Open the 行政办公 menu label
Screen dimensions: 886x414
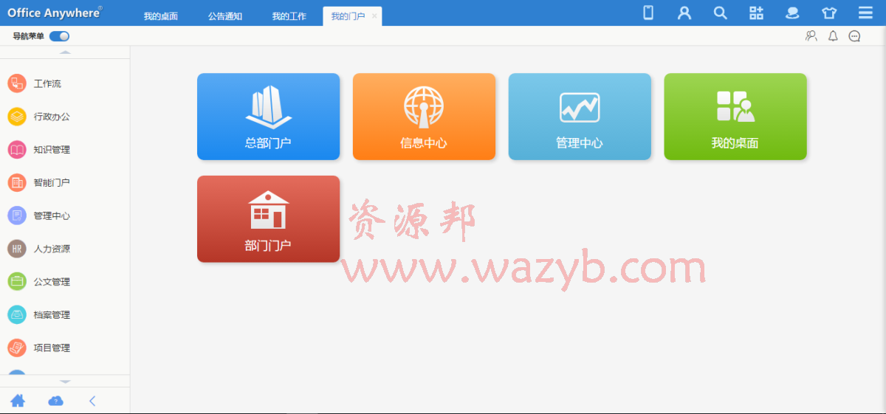pos(52,117)
